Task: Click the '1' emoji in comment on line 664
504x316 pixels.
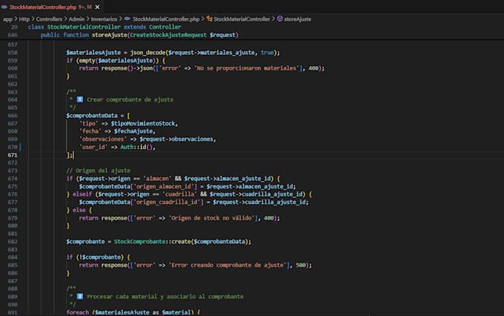Action: [x=80, y=99]
